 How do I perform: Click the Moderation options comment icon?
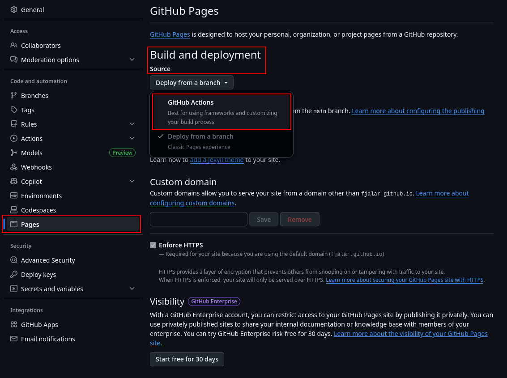tap(13, 59)
